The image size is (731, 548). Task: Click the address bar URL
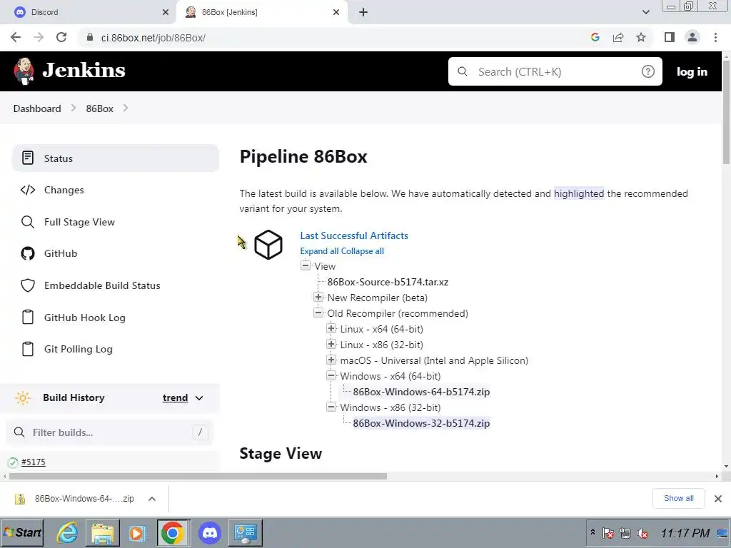click(x=153, y=38)
